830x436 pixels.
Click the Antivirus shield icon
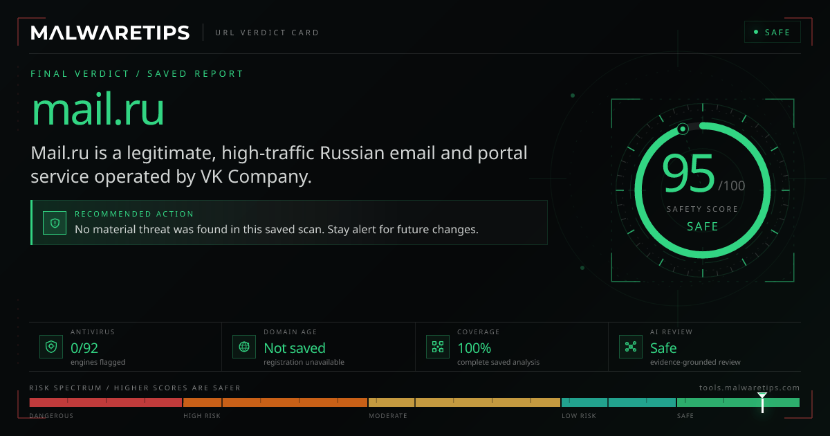tap(50, 347)
